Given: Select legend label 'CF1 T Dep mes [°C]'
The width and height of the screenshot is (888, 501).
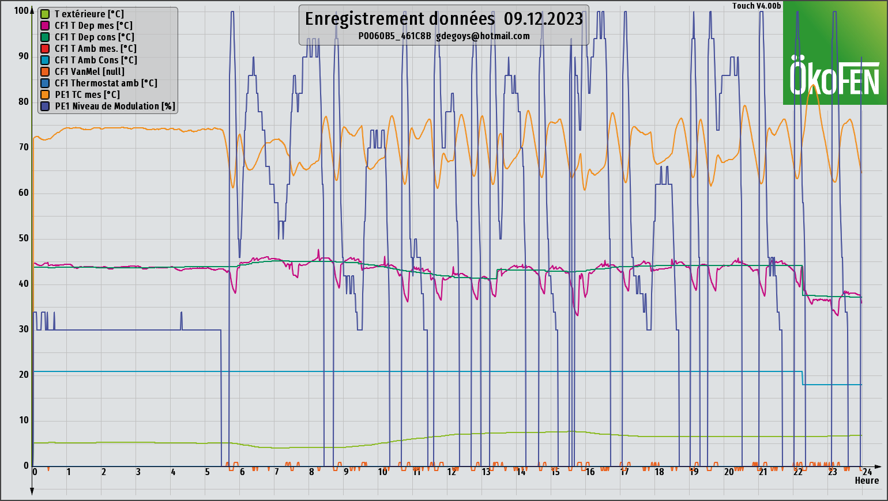Looking at the screenshot, I should click(93, 25).
